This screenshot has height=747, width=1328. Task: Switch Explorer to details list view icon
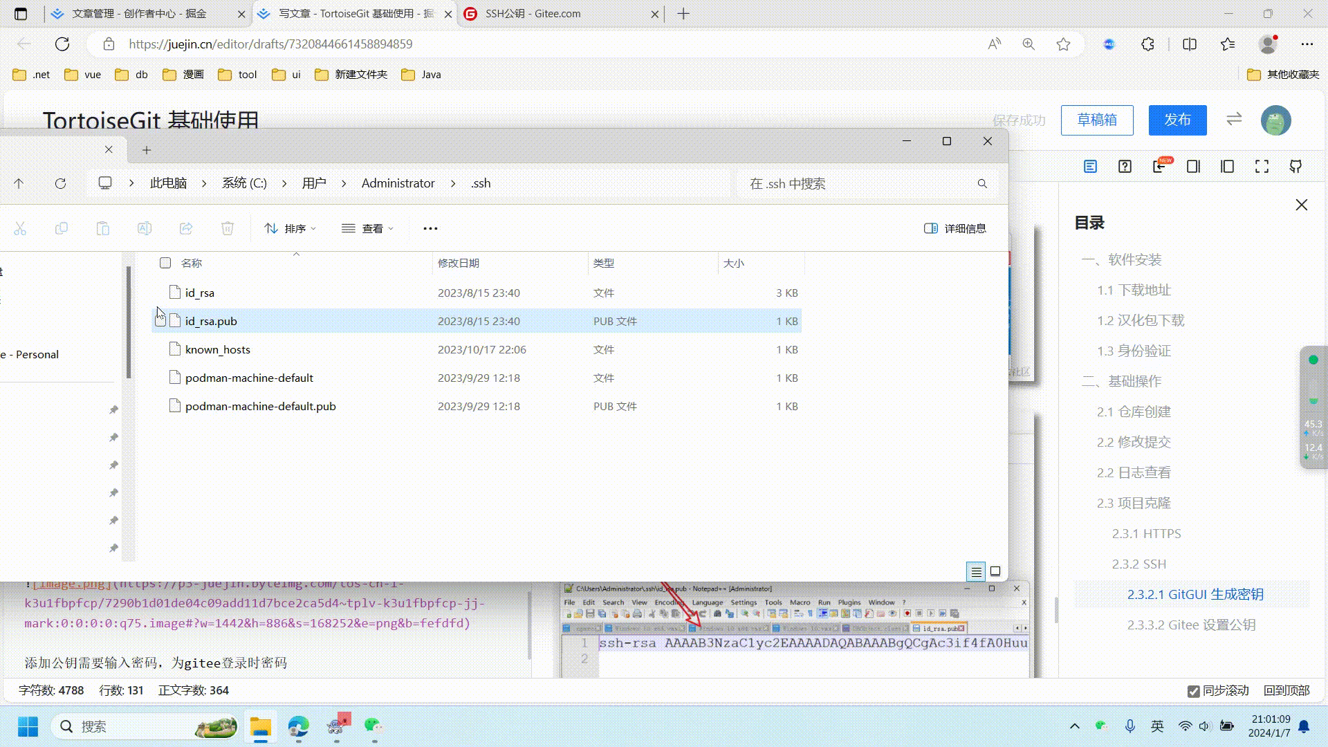(976, 571)
